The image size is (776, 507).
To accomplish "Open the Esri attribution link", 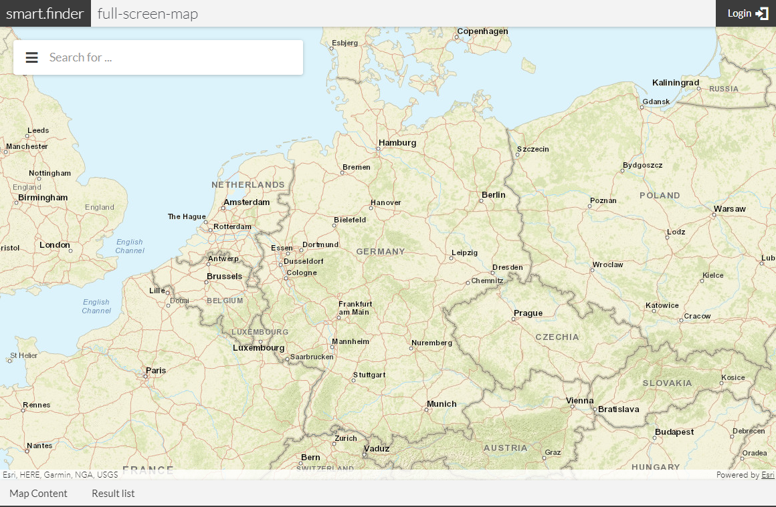I will pyautogui.click(x=767, y=475).
